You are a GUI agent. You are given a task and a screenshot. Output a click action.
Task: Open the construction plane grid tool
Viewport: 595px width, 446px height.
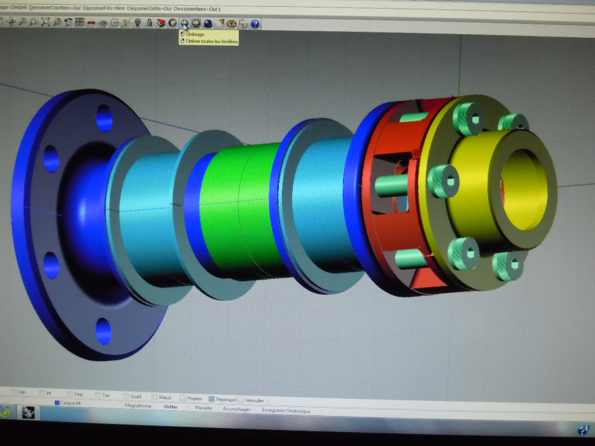(103, 23)
